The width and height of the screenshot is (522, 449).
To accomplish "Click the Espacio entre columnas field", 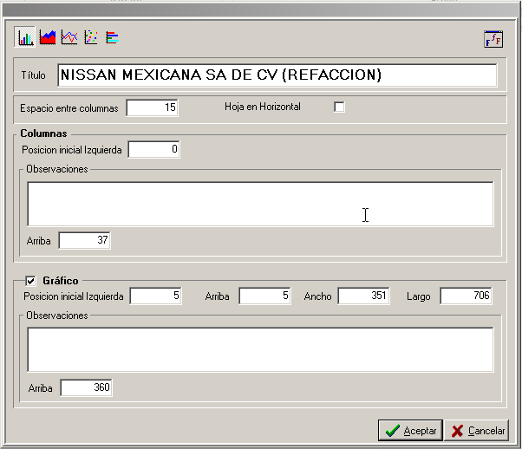I will coord(152,107).
